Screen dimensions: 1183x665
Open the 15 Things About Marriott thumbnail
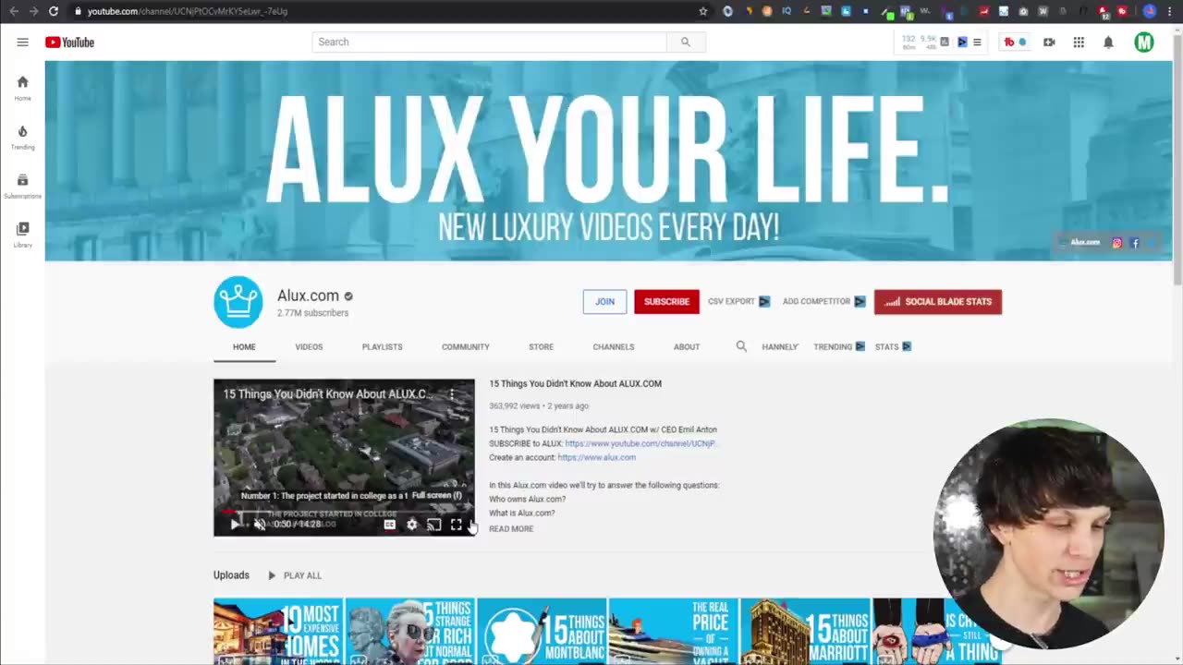(x=806, y=632)
